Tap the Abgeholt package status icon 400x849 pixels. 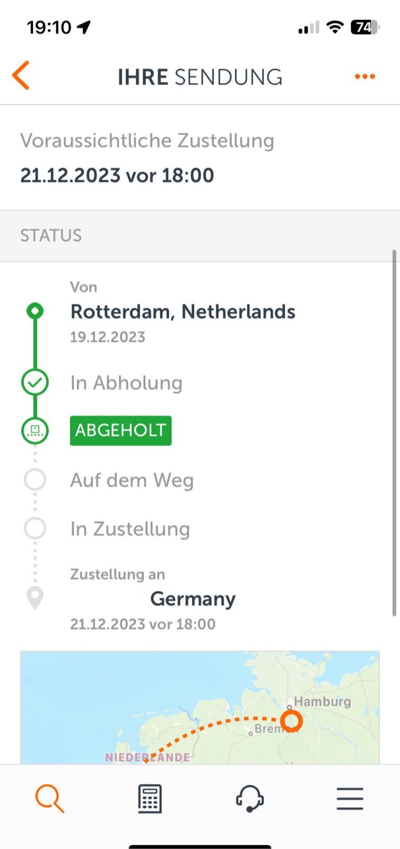[35, 430]
